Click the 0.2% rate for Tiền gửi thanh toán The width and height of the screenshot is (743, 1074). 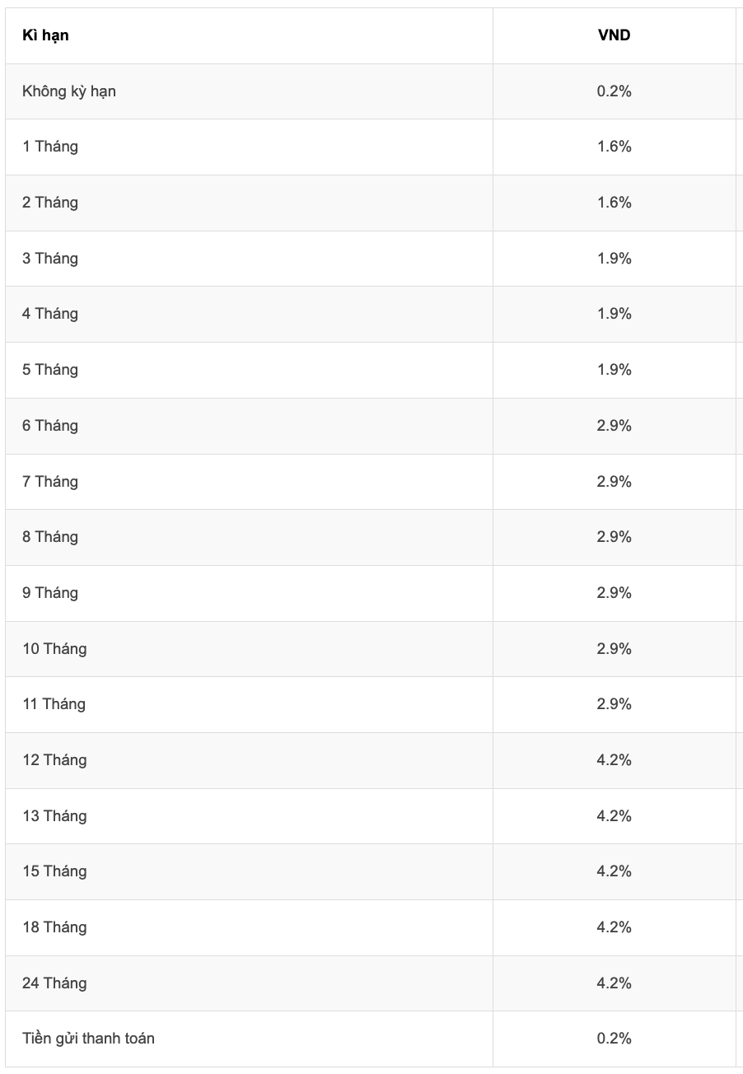[614, 1039]
